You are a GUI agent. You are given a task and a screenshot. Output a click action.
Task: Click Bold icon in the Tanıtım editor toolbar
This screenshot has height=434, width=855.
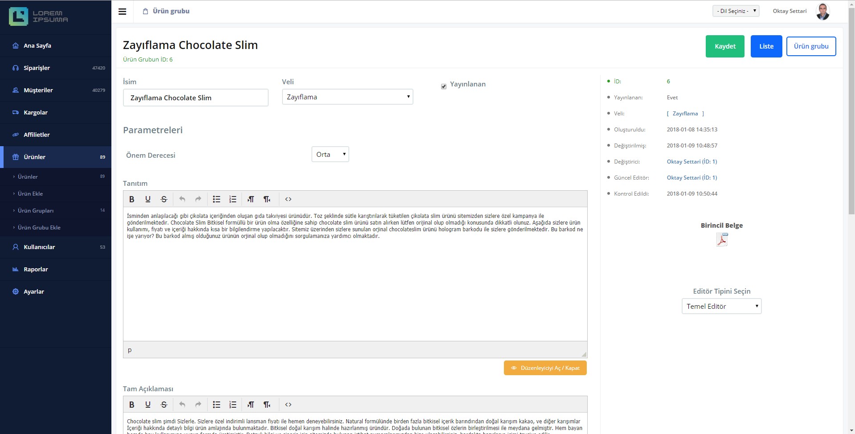pos(131,199)
